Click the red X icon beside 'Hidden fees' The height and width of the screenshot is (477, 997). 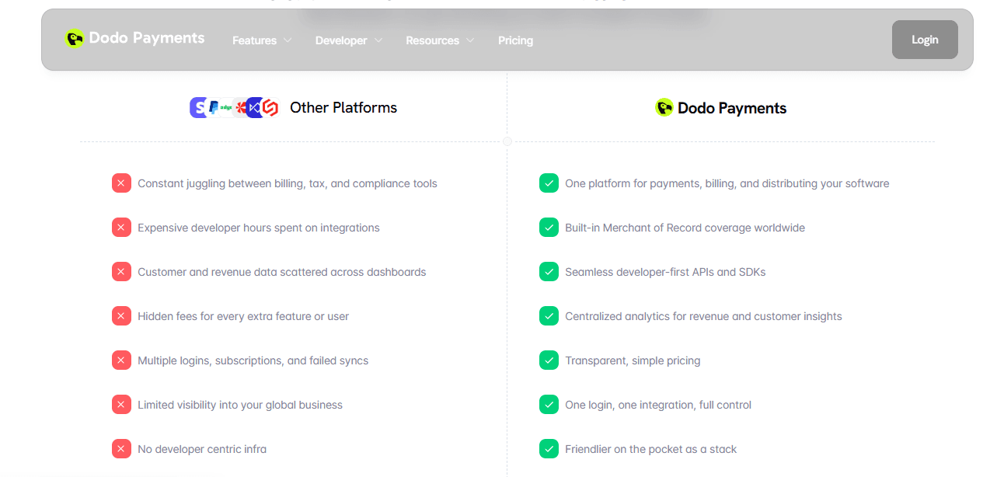(121, 316)
